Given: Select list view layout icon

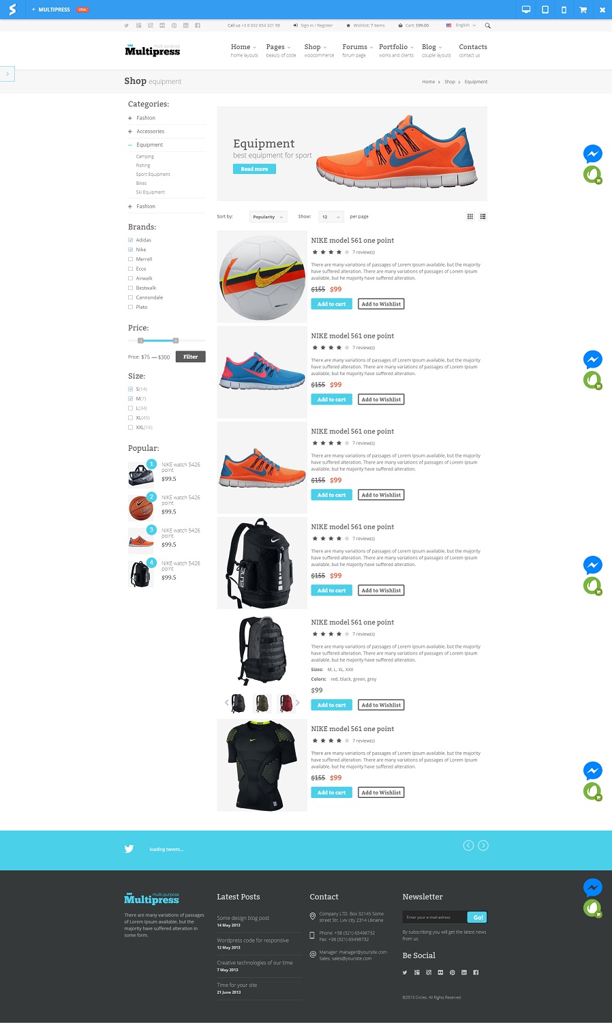Looking at the screenshot, I should 483,216.
